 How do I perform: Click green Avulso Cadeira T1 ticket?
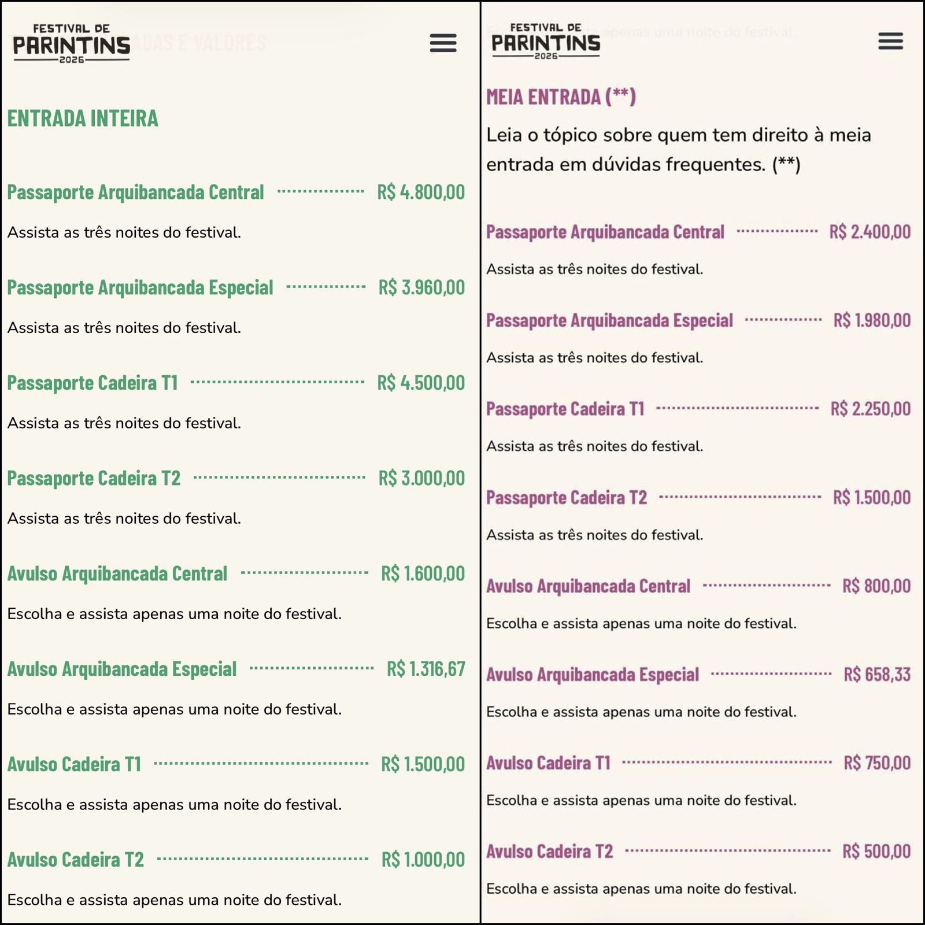(75, 764)
